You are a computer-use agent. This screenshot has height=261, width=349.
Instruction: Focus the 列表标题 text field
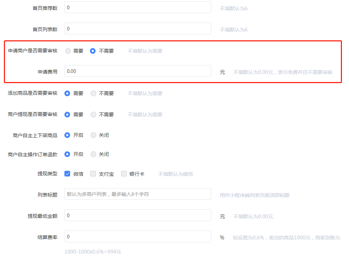point(138,194)
